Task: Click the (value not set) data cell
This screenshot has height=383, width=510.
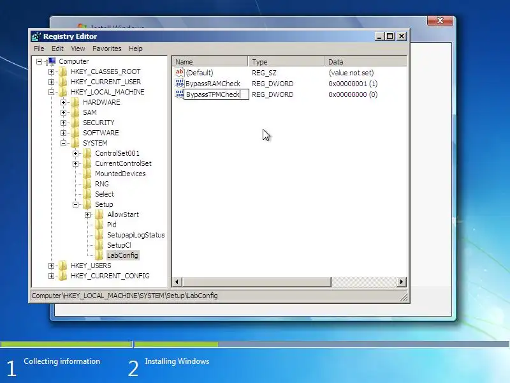Action: click(x=351, y=73)
